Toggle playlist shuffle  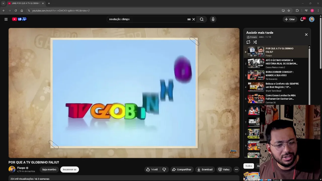click(x=255, y=42)
